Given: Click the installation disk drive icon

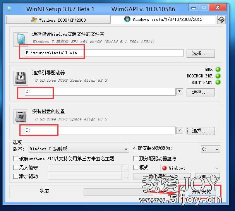Looking at the screenshot, I should point(21,117).
